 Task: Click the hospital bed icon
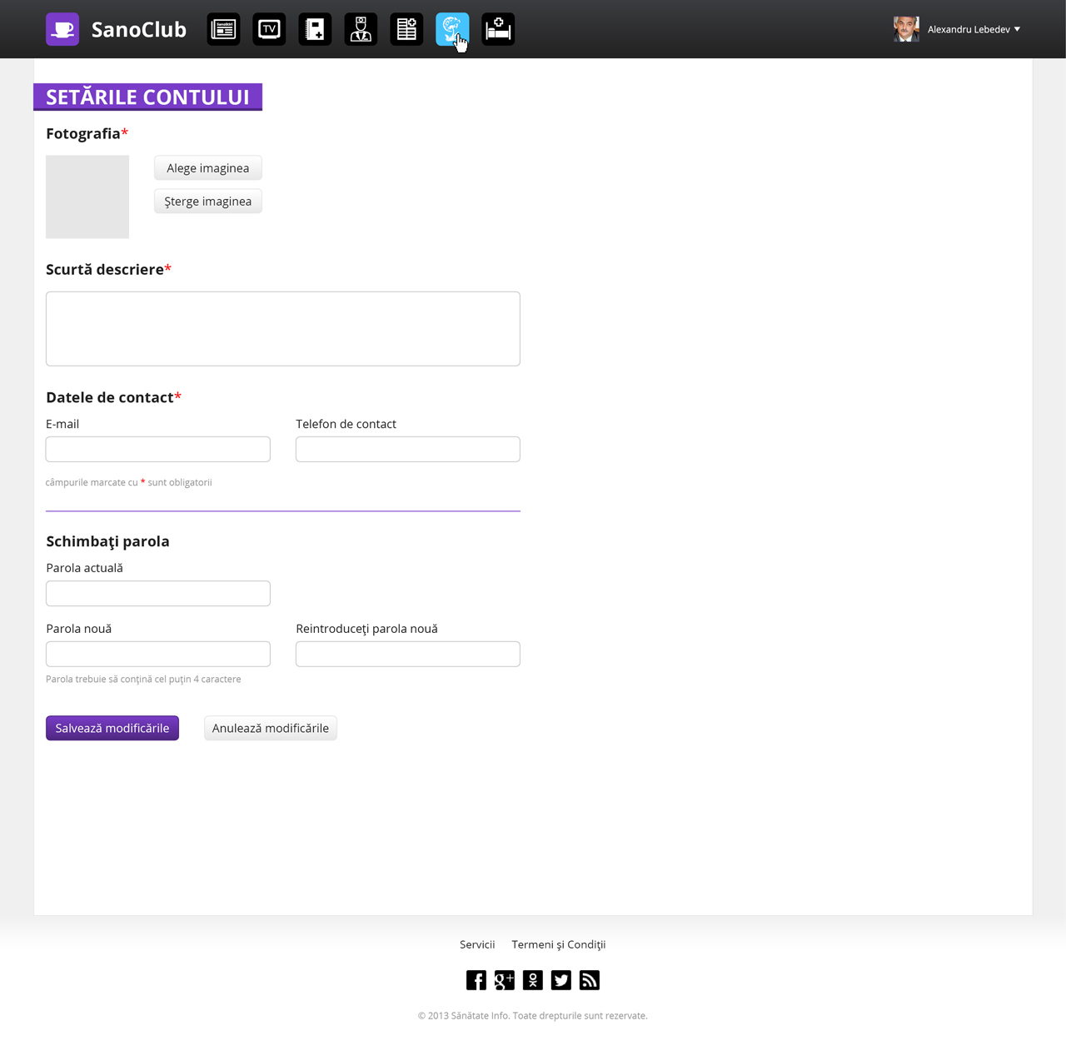tap(498, 29)
